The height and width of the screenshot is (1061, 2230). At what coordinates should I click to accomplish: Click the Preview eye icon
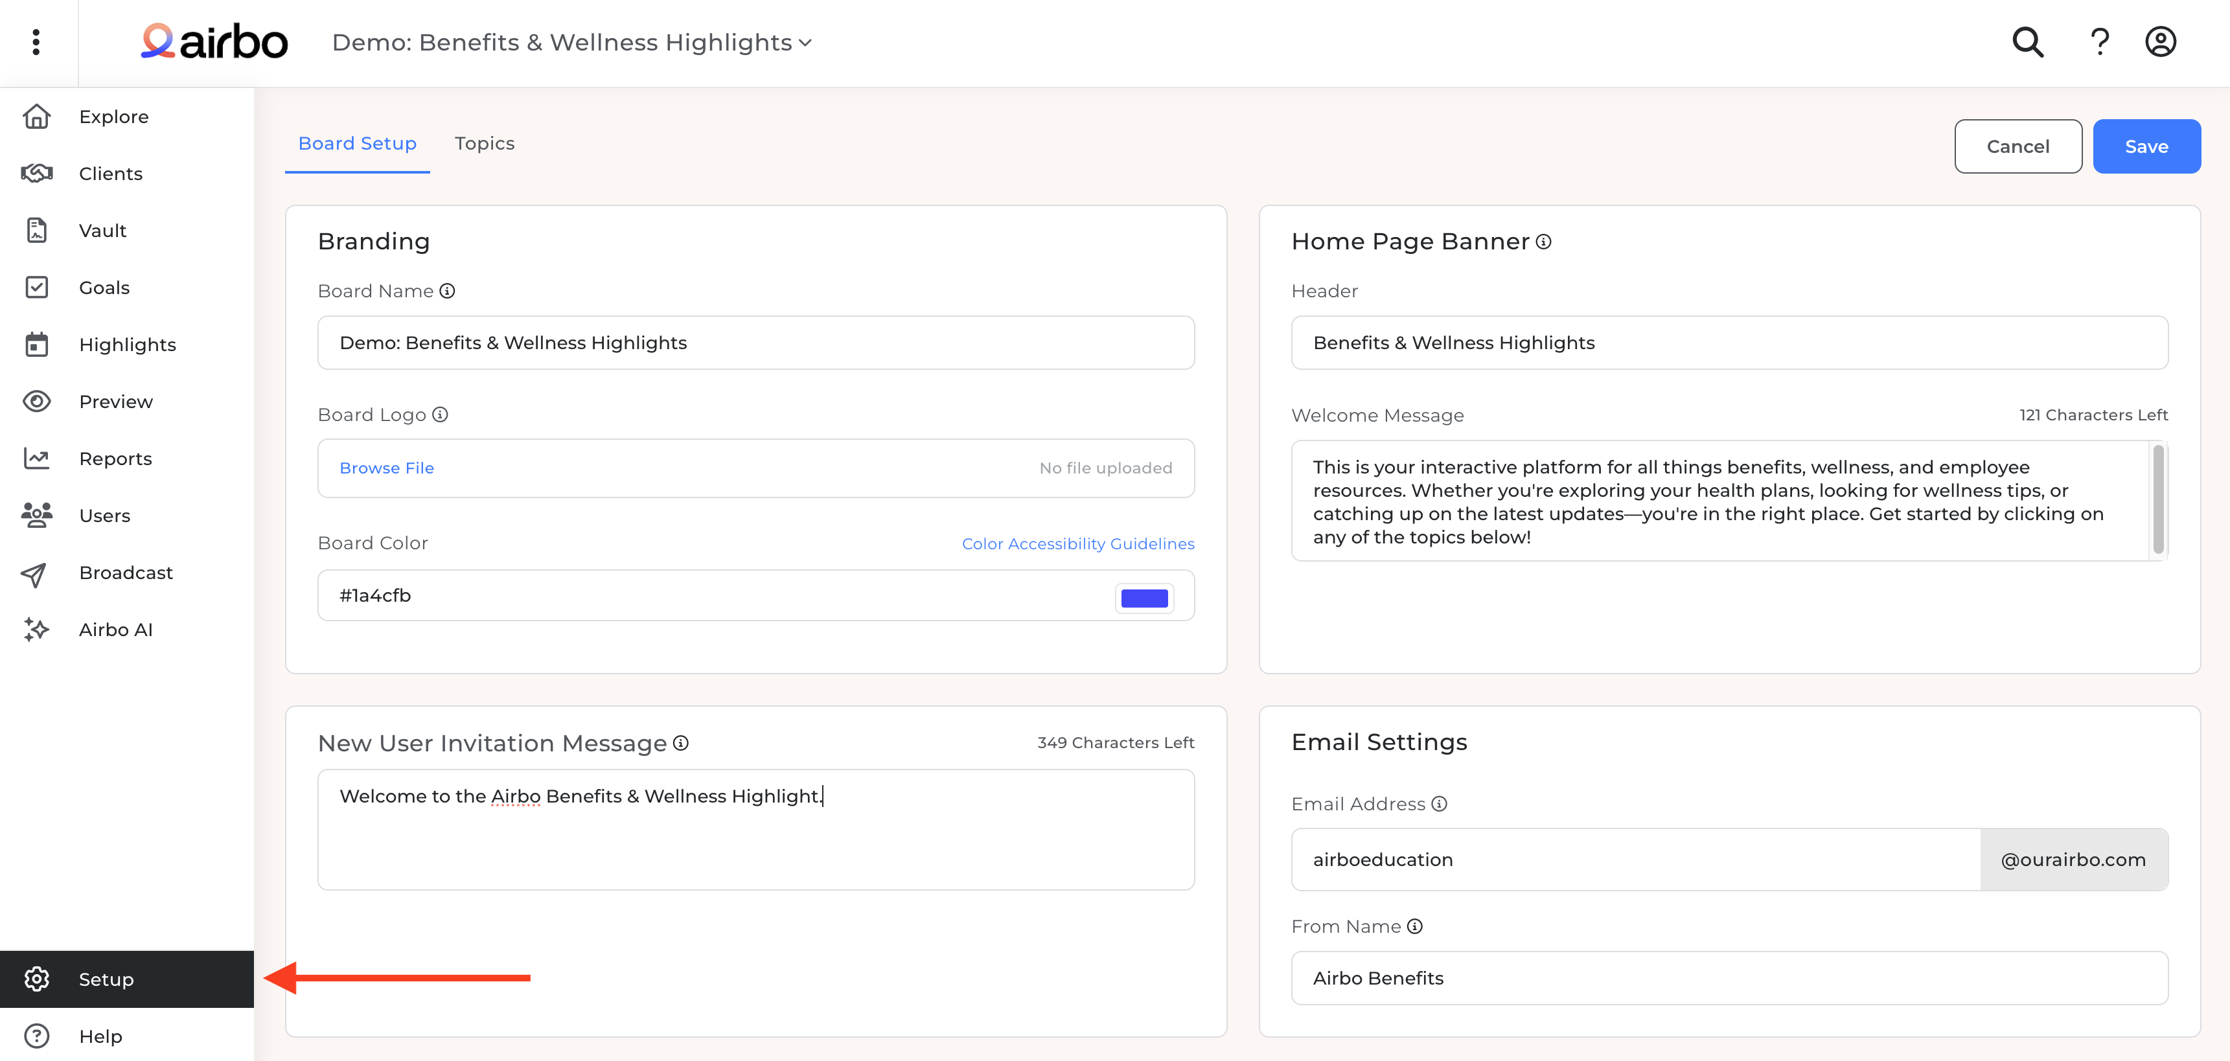(36, 402)
